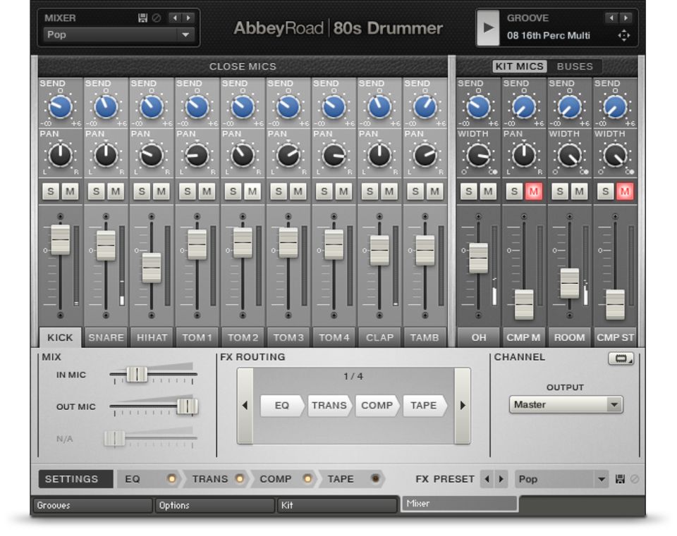Expand the FX Preset Pop dropdown
Image resolution: width=677 pixels, height=536 pixels.
click(562, 479)
